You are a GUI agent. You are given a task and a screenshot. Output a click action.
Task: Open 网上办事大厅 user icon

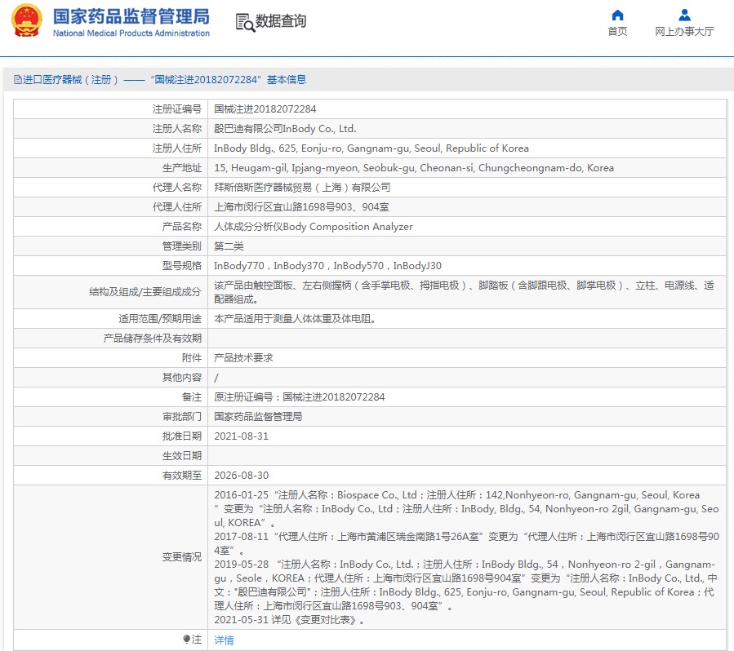pos(684,15)
